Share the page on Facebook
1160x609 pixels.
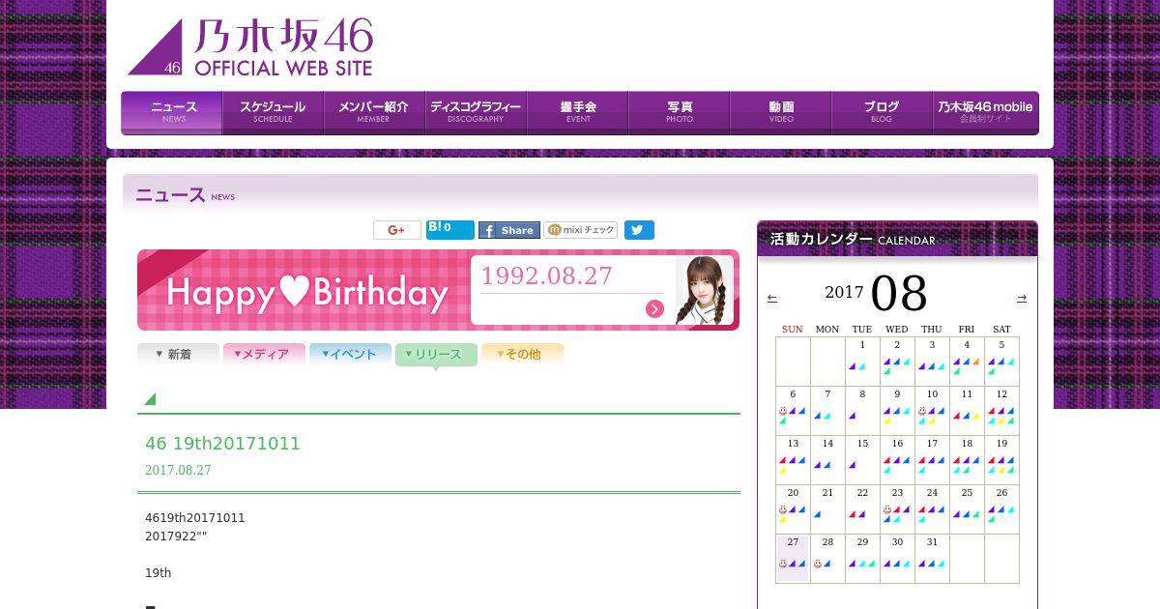[508, 230]
